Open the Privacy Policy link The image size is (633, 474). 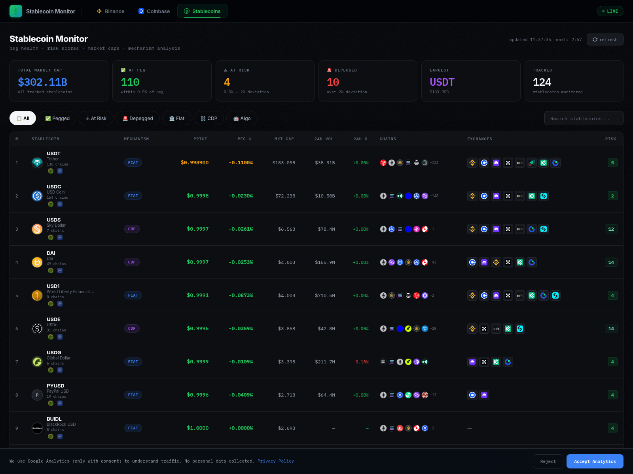click(276, 461)
